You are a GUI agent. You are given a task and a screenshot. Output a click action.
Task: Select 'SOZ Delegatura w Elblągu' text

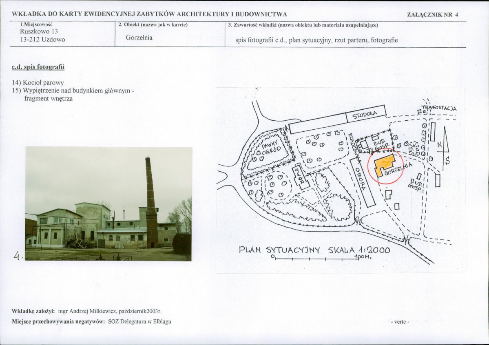click(x=139, y=322)
